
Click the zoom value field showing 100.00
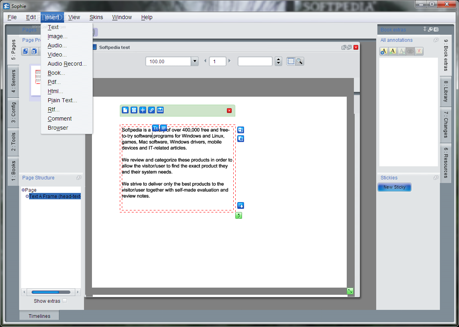tap(168, 61)
